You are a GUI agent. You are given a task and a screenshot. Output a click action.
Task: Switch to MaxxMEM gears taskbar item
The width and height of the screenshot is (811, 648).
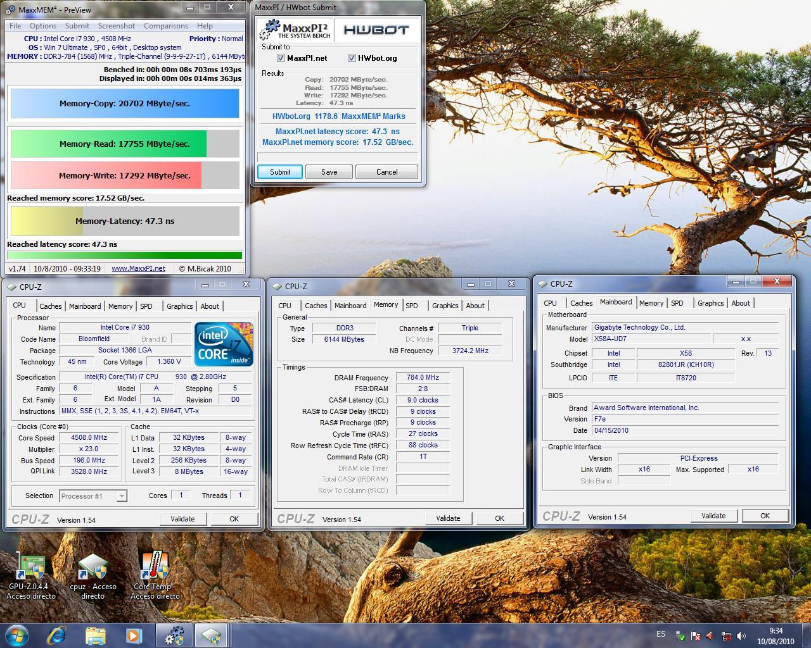pyautogui.click(x=174, y=635)
